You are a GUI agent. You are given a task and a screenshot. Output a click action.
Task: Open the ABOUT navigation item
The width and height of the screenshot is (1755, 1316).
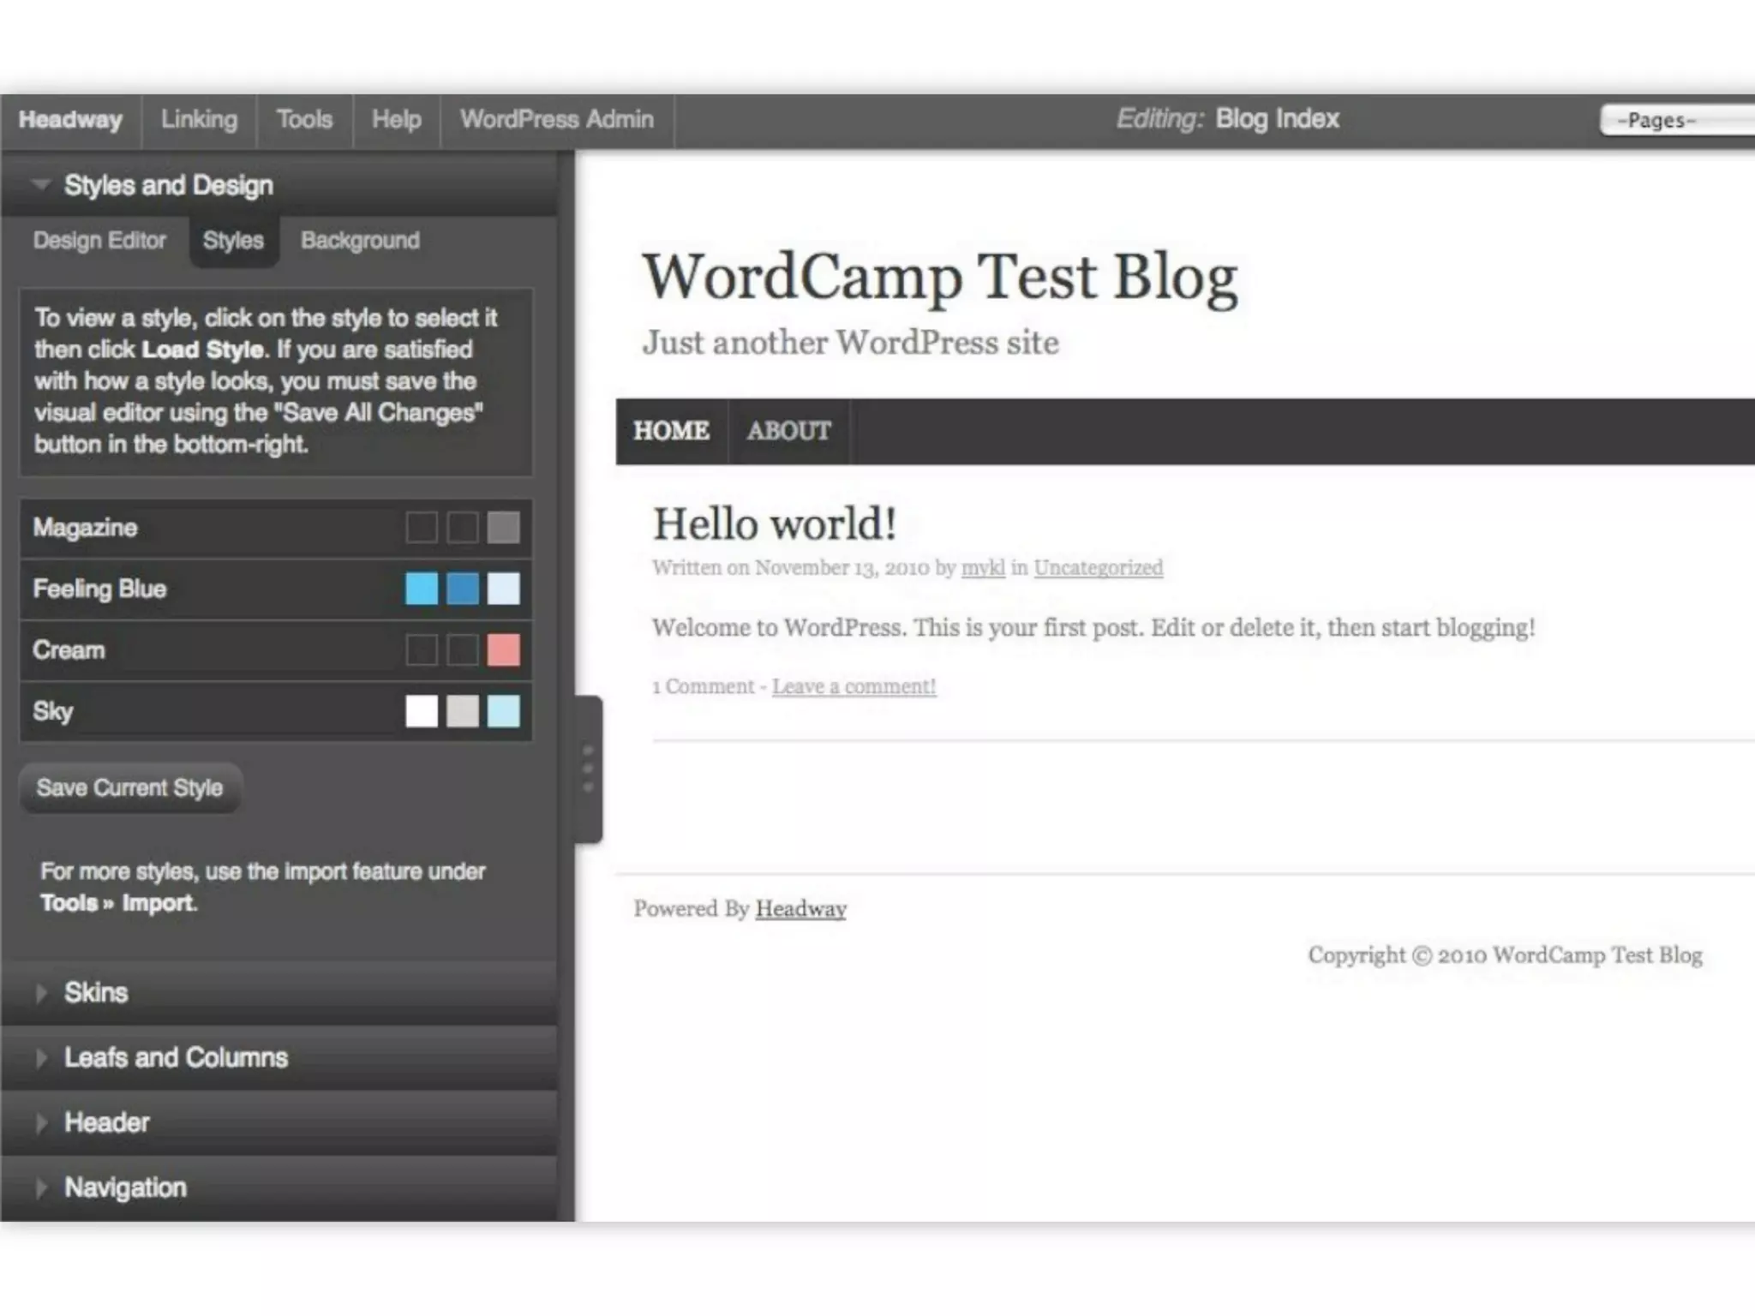[x=788, y=431]
